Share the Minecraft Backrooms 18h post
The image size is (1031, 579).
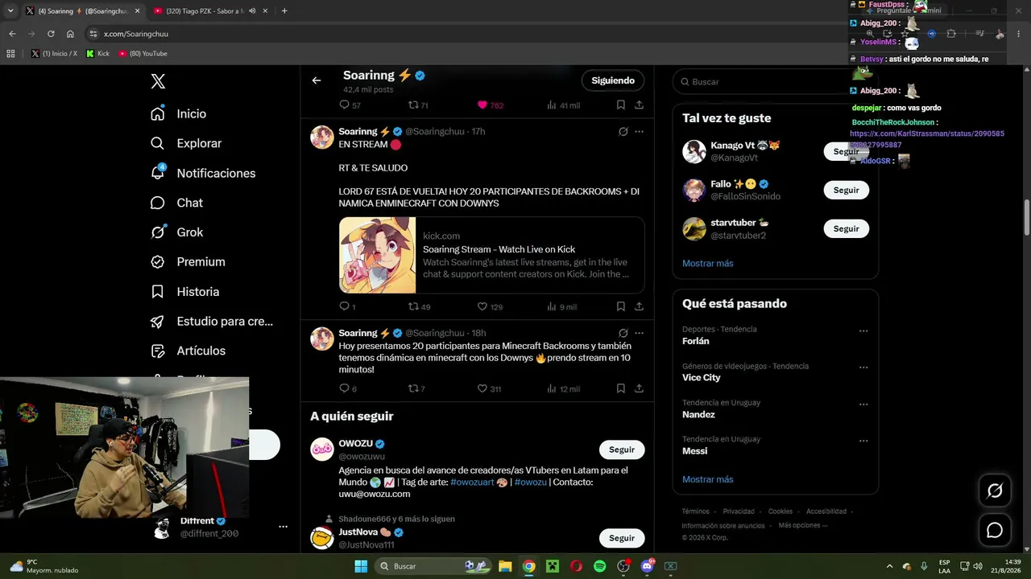tap(639, 388)
